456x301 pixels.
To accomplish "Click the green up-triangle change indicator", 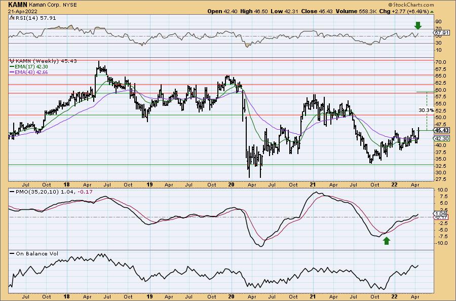I will (x=432, y=12).
